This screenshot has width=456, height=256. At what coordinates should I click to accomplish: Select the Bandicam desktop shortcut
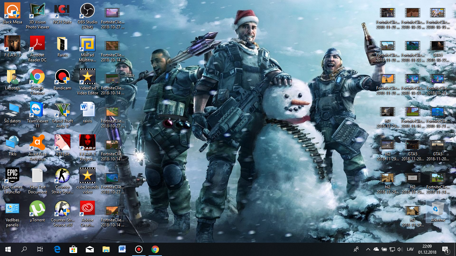[x=62, y=80]
